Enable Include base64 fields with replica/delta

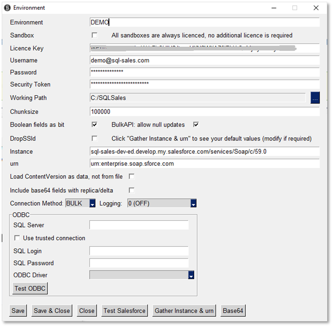(x=131, y=190)
